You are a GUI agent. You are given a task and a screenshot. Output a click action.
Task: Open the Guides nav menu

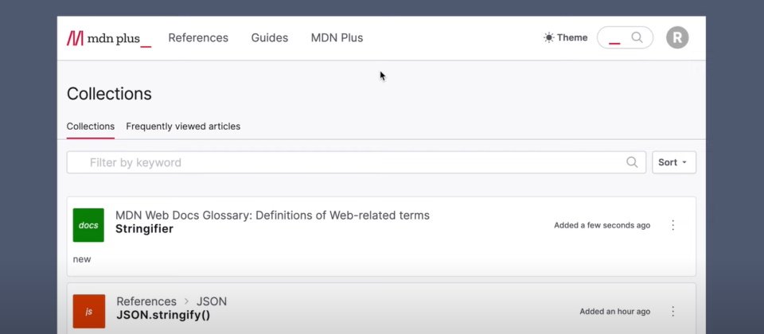click(270, 37)
